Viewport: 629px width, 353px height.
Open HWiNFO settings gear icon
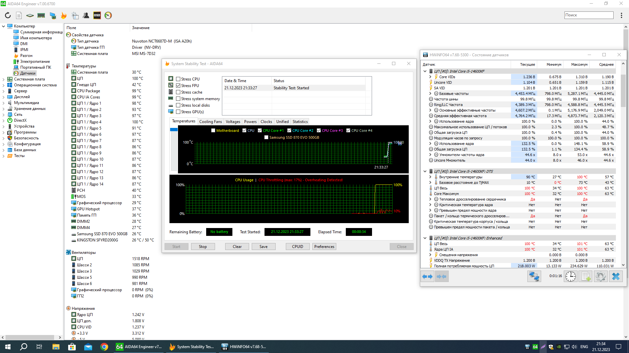click(601, 276)
